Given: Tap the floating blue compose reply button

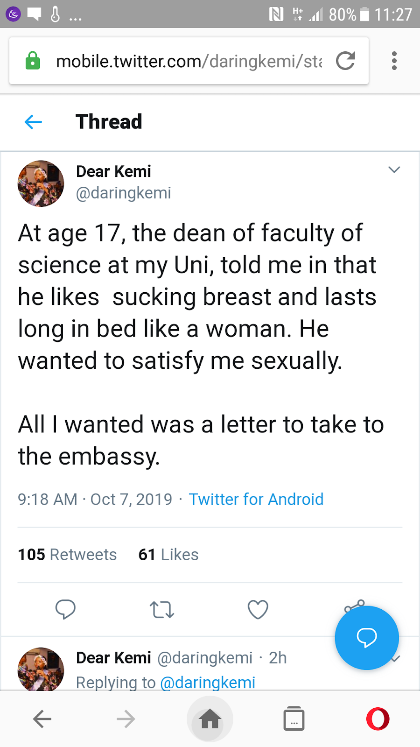Looking at the screenshot, I should click(x=367, y=638).
